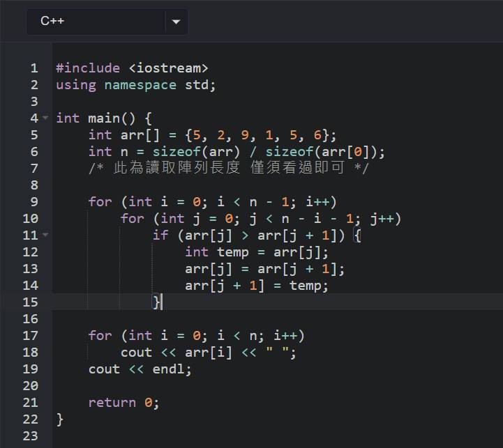Click the inner for loop 'j < n - i - 1'
Viewport: 503px width, 448px height.
301,219
